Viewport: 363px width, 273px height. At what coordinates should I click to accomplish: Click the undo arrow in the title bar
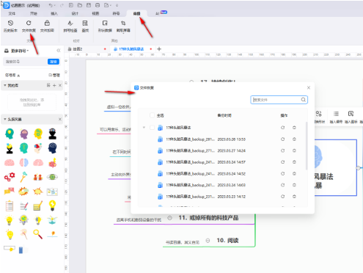point(51,5)
